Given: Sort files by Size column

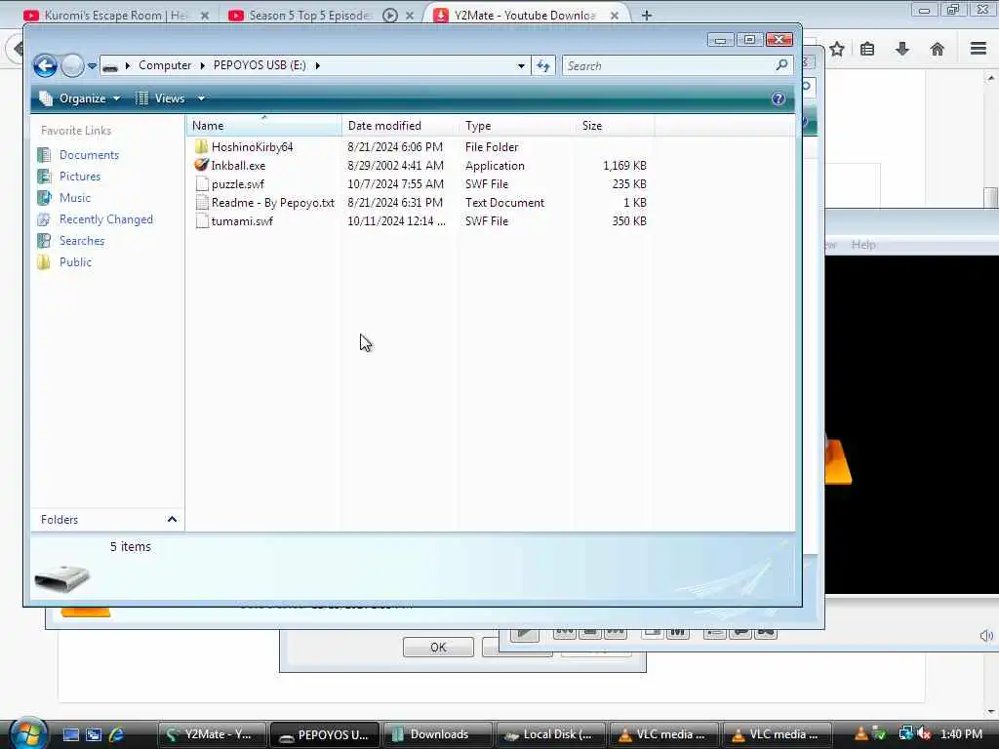Looking at the screenshot, I should pyautogui.click(x=615, y=126).
